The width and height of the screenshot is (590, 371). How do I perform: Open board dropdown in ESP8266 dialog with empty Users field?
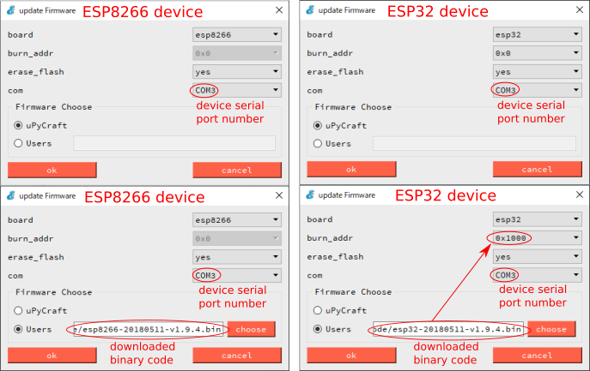tap(237, 34)
